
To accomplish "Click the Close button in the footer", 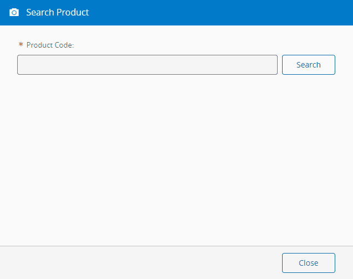I will point(308,263).
